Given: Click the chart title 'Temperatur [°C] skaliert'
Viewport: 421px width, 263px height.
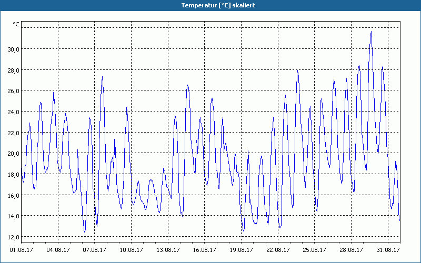Looking at the screenshot, I should [210, 5].
